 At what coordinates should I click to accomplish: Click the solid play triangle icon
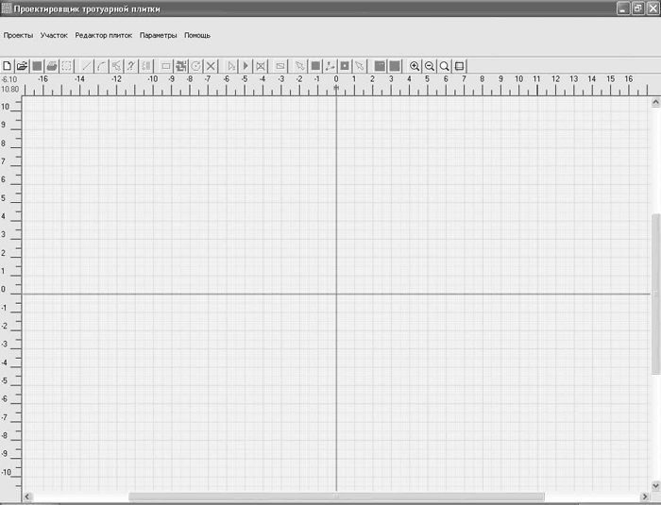(246, 66)
